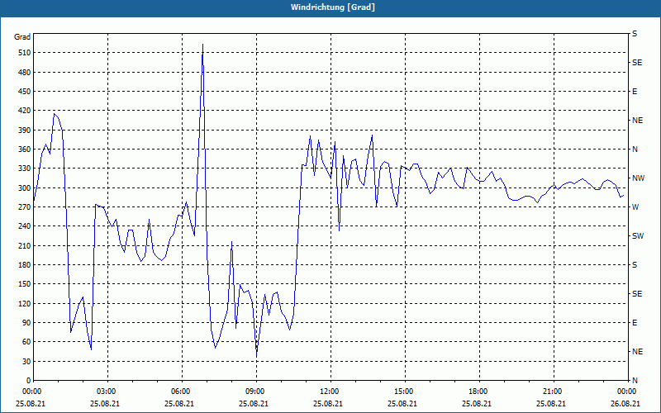Pick the 480 value on the y-axis
This screenshot has height=413, width=661.
(x=25, y=73)
